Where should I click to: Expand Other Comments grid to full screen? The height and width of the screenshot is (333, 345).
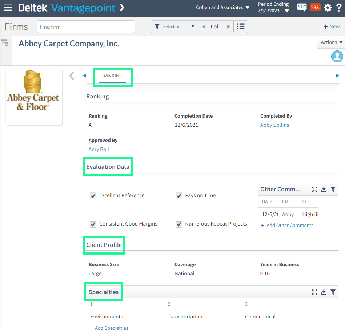[314, 189]
